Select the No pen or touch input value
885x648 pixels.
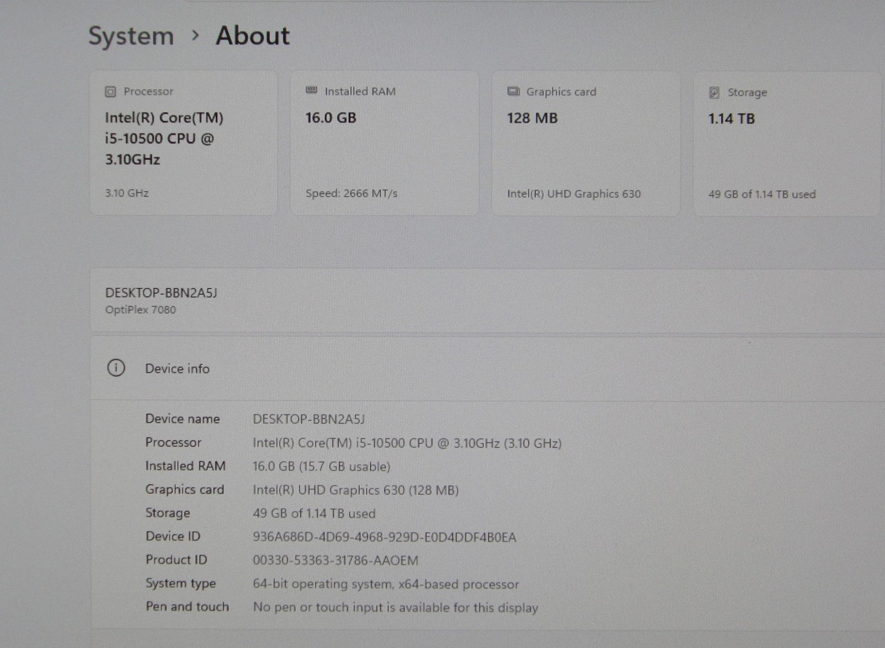(x=395, y=608)
